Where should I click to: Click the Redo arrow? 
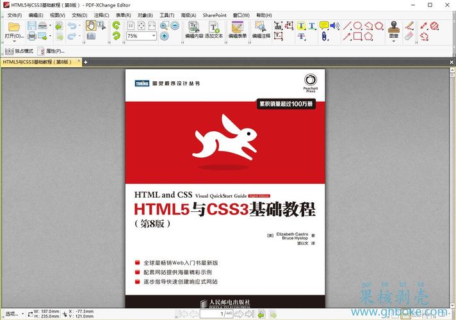coord(72,36)
